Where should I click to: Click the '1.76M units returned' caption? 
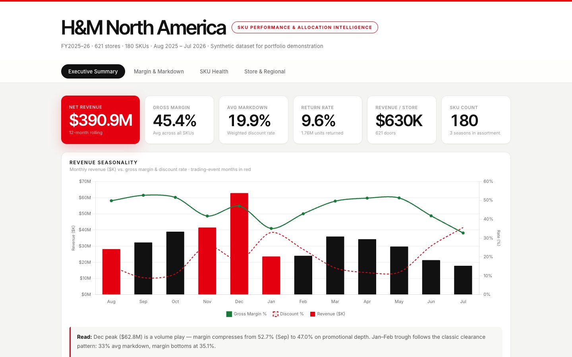coord(322,133)
